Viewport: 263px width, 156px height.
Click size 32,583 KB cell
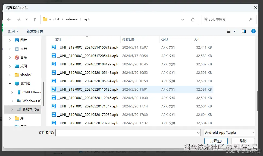204,56
